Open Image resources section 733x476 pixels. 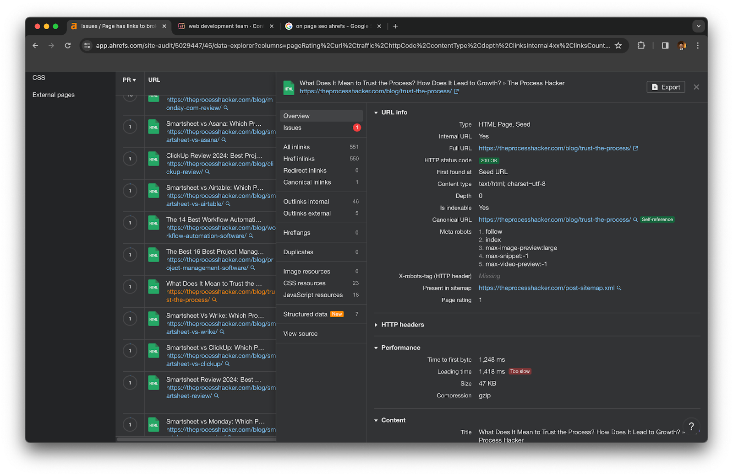[321, 272]
